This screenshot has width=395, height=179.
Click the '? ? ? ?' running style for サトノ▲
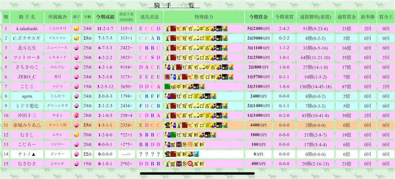coord(150,154)
